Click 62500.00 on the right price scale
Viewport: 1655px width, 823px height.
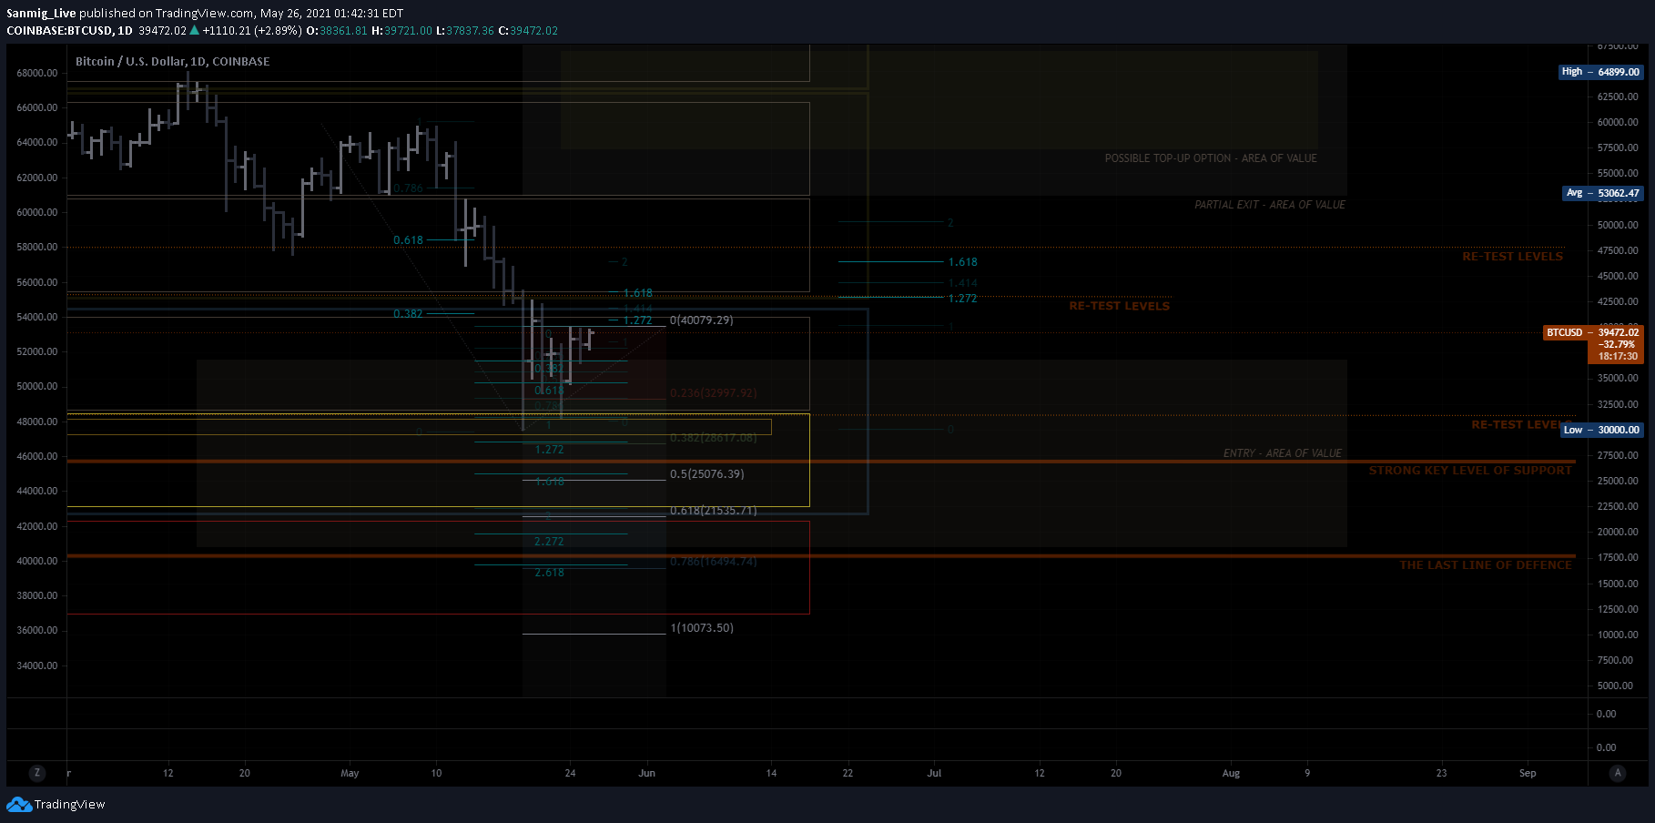coord(1618,97)
